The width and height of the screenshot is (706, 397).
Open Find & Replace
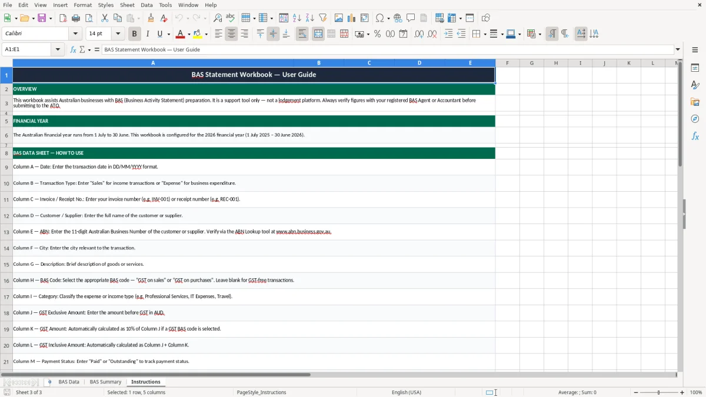[218, 18]
